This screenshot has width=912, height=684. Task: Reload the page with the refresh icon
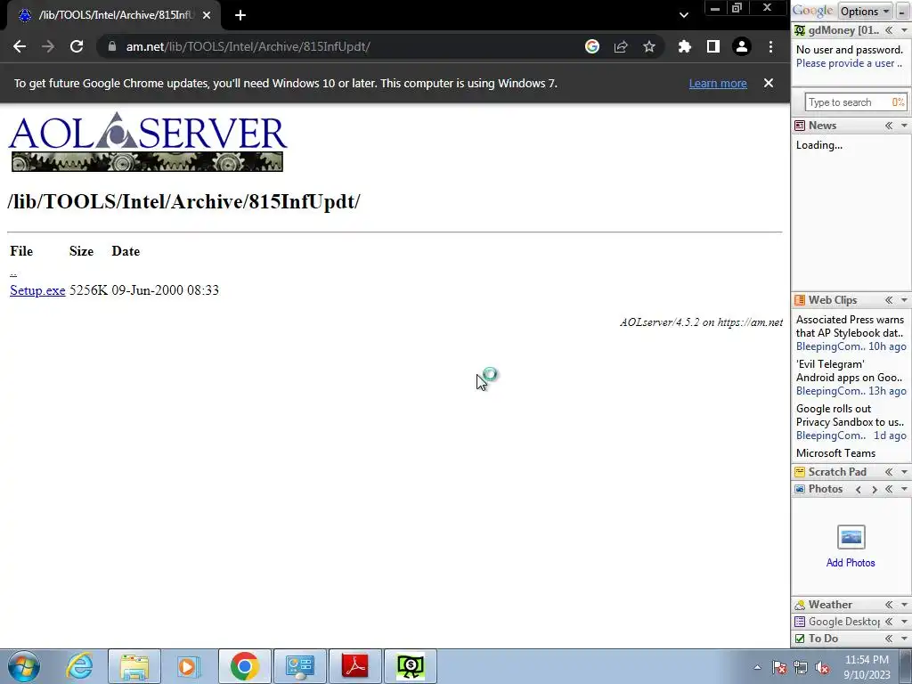(x=77, y=46)
